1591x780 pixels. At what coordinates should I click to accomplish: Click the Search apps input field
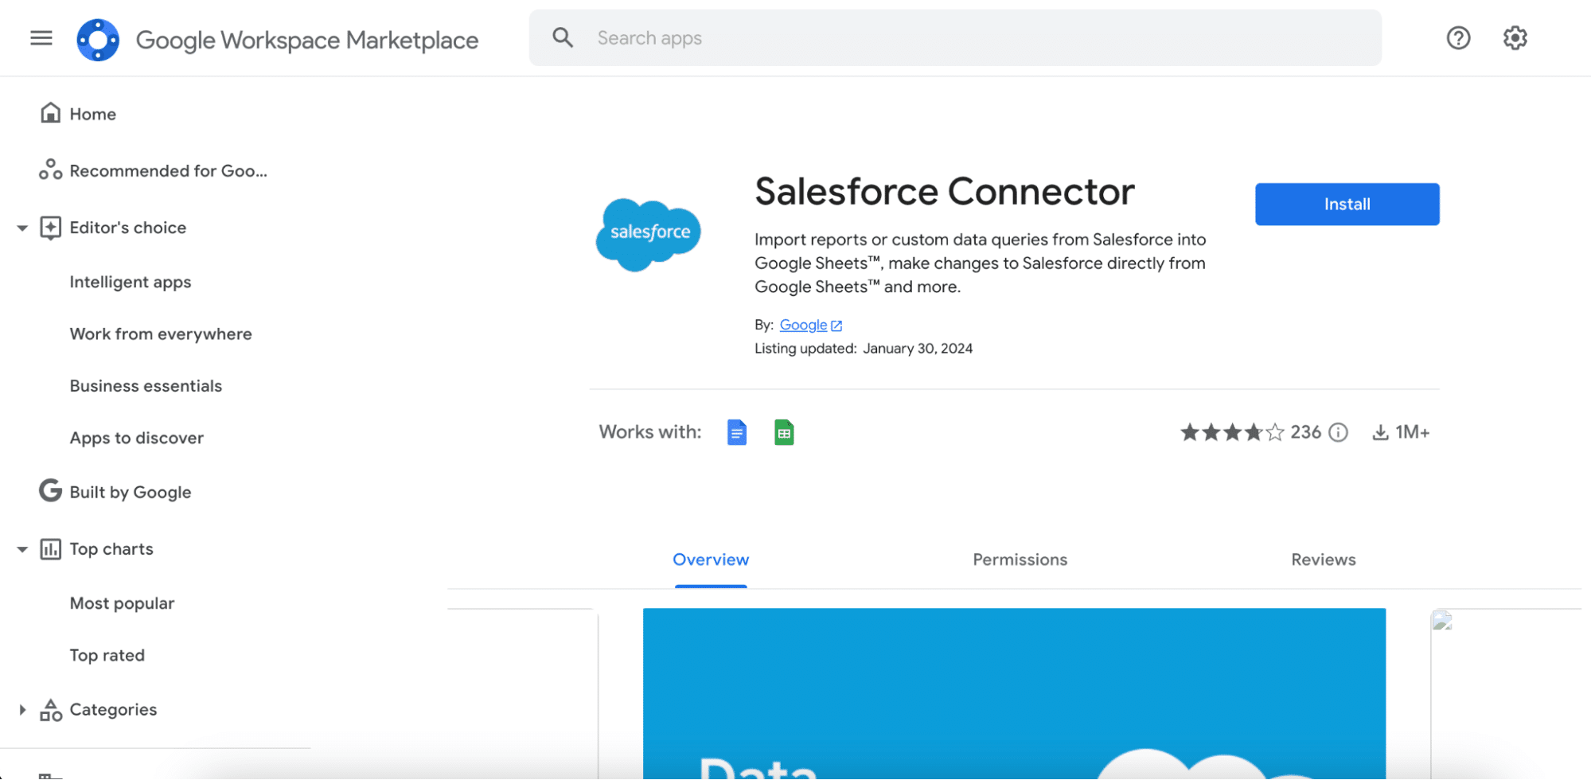pyautogui.click(x=955, y=38)
